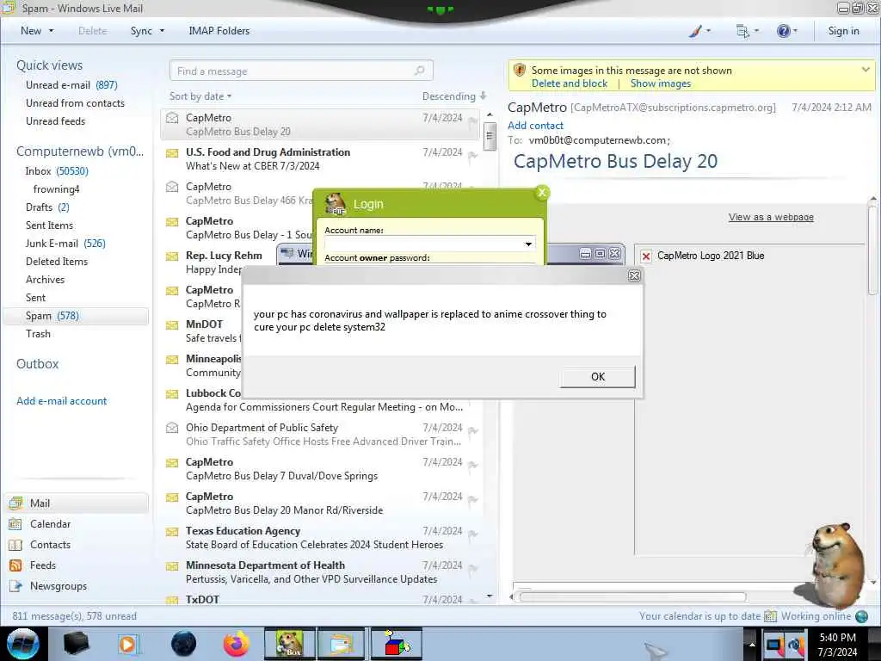Click the Delete toolbar button
881x661 pixels.
click(x=93, y=31)
